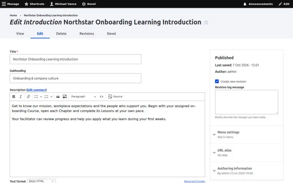Open the Devel tab below title
This screenshot has height=183, width=293.
111,33
